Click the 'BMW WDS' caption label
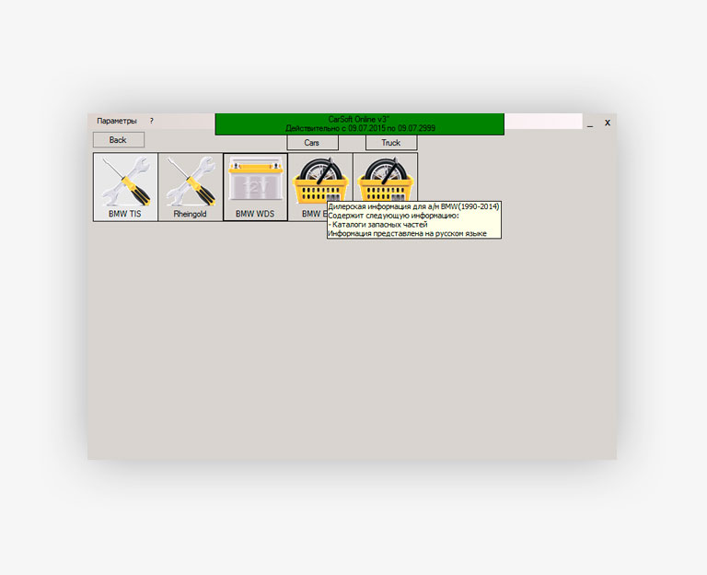Image resolution: width=707 pixels, height=575 pixels. point(255,214)
